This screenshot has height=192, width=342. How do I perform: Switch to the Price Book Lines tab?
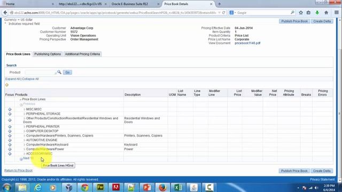click(x=18, y=54)
